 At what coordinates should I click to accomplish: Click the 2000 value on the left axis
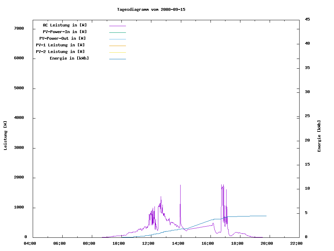pyautogui.click(x=19, y=177)
